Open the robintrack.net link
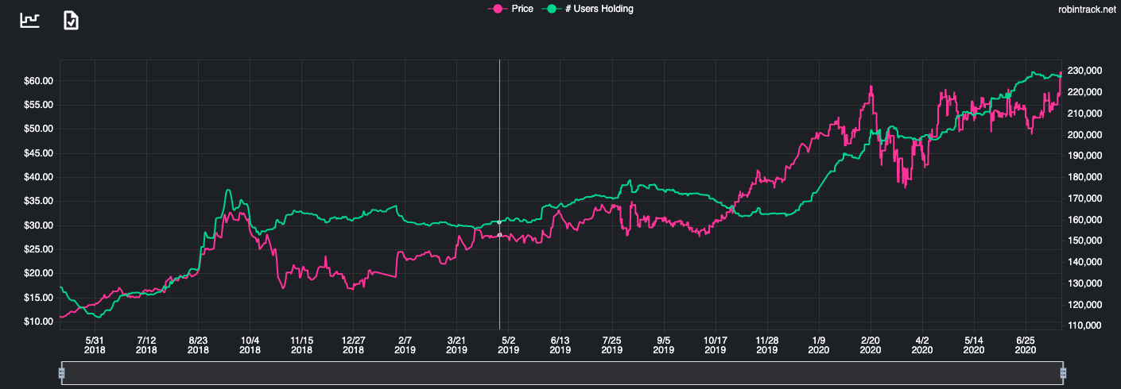 (1086, 10)
